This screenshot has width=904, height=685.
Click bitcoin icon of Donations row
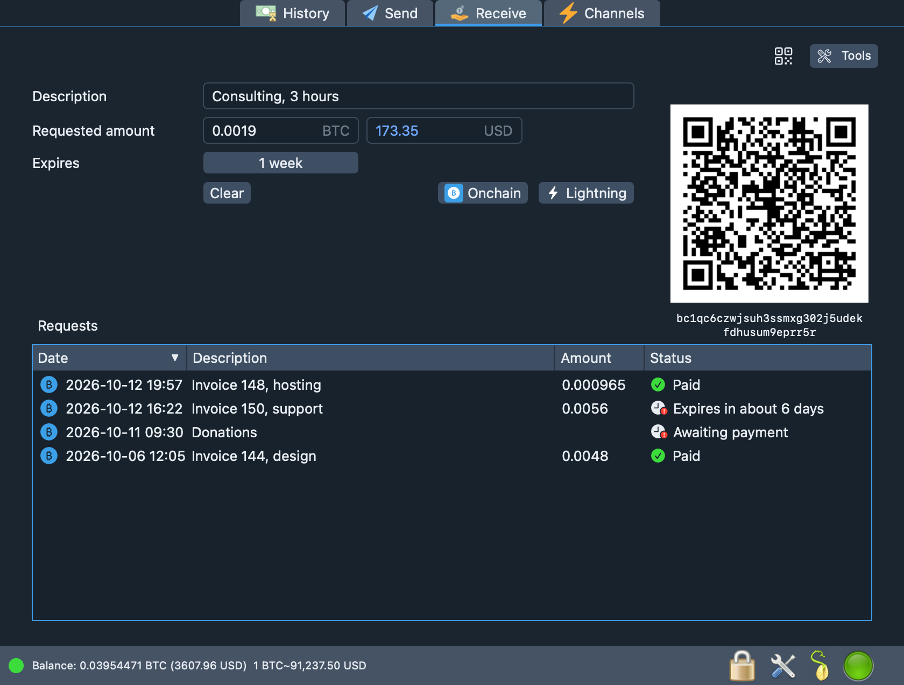[x=49, y=432]
